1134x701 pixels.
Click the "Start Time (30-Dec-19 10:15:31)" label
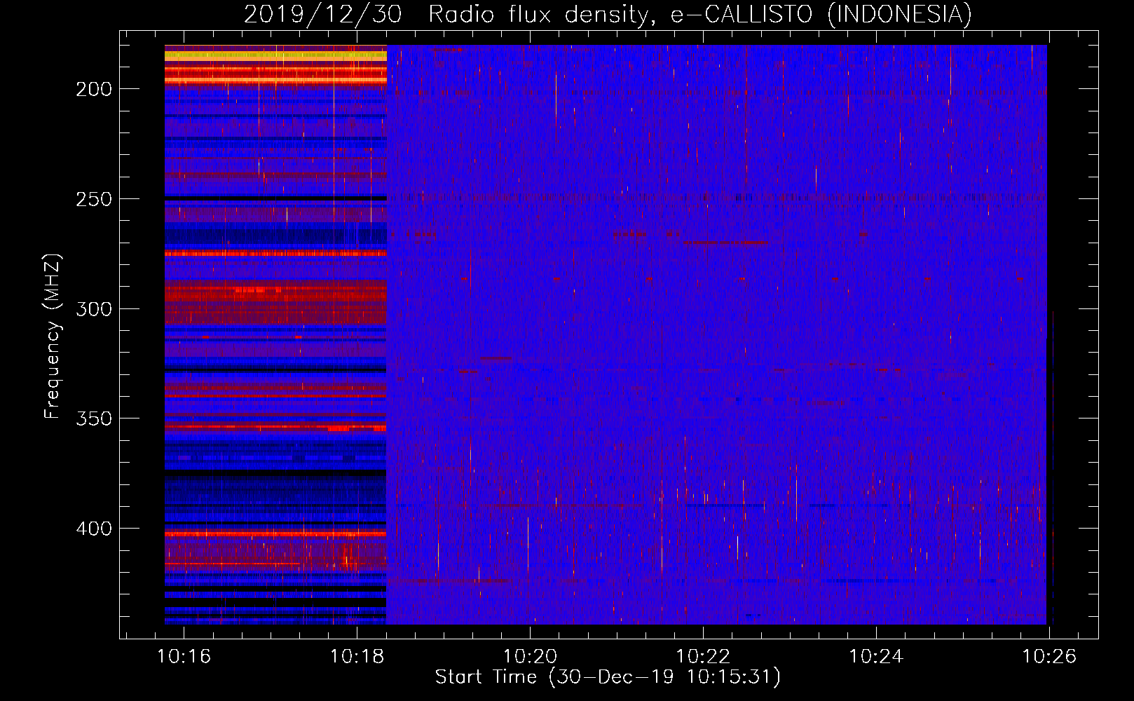pos(608,677)
